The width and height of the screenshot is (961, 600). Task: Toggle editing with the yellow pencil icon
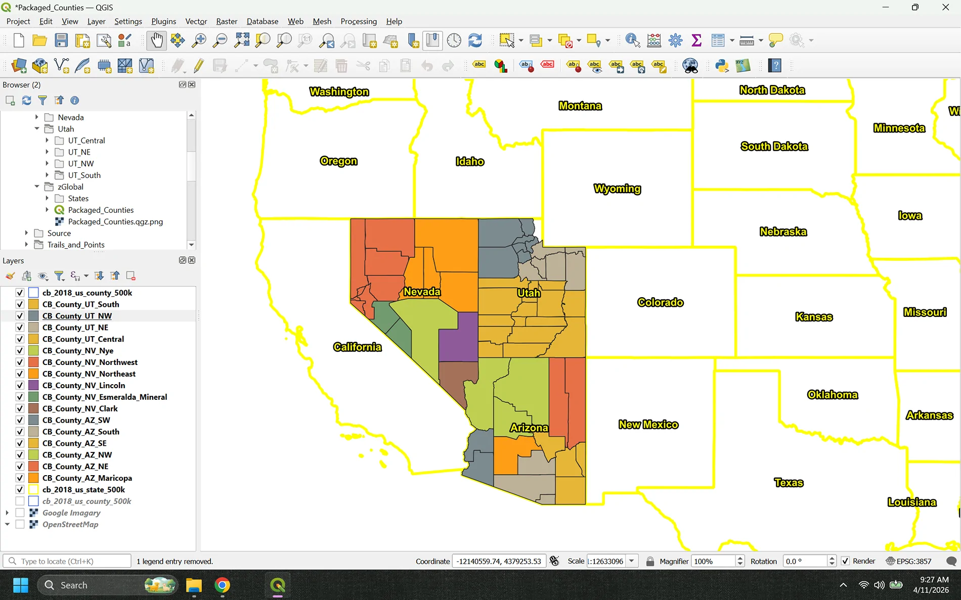coord(199,66)
